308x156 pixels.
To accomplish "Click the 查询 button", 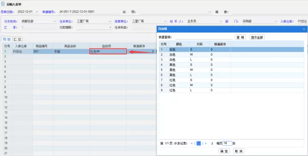I will tap(240, 37).
